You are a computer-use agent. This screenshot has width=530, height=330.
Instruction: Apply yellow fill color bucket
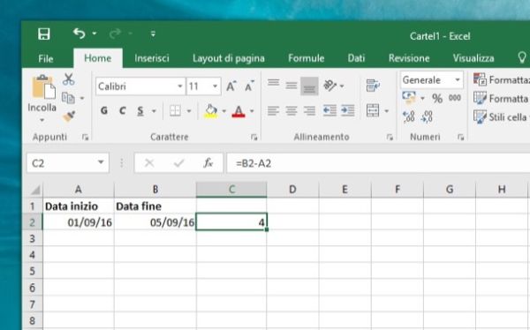[x=211, y=111]
